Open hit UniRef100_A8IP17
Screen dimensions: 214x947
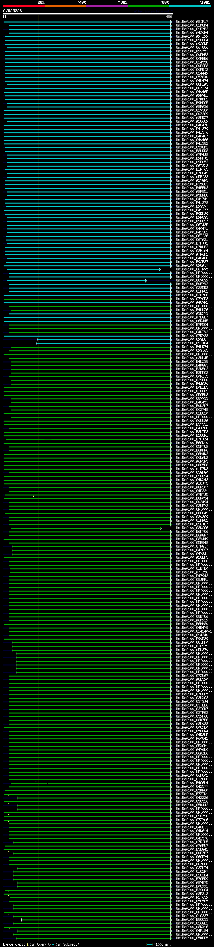[x=192, y=22]
